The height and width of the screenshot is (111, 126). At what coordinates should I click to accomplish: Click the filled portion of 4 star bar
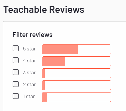point(54,61)
